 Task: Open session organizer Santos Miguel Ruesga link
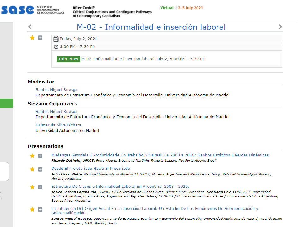(x=57, y=111)
